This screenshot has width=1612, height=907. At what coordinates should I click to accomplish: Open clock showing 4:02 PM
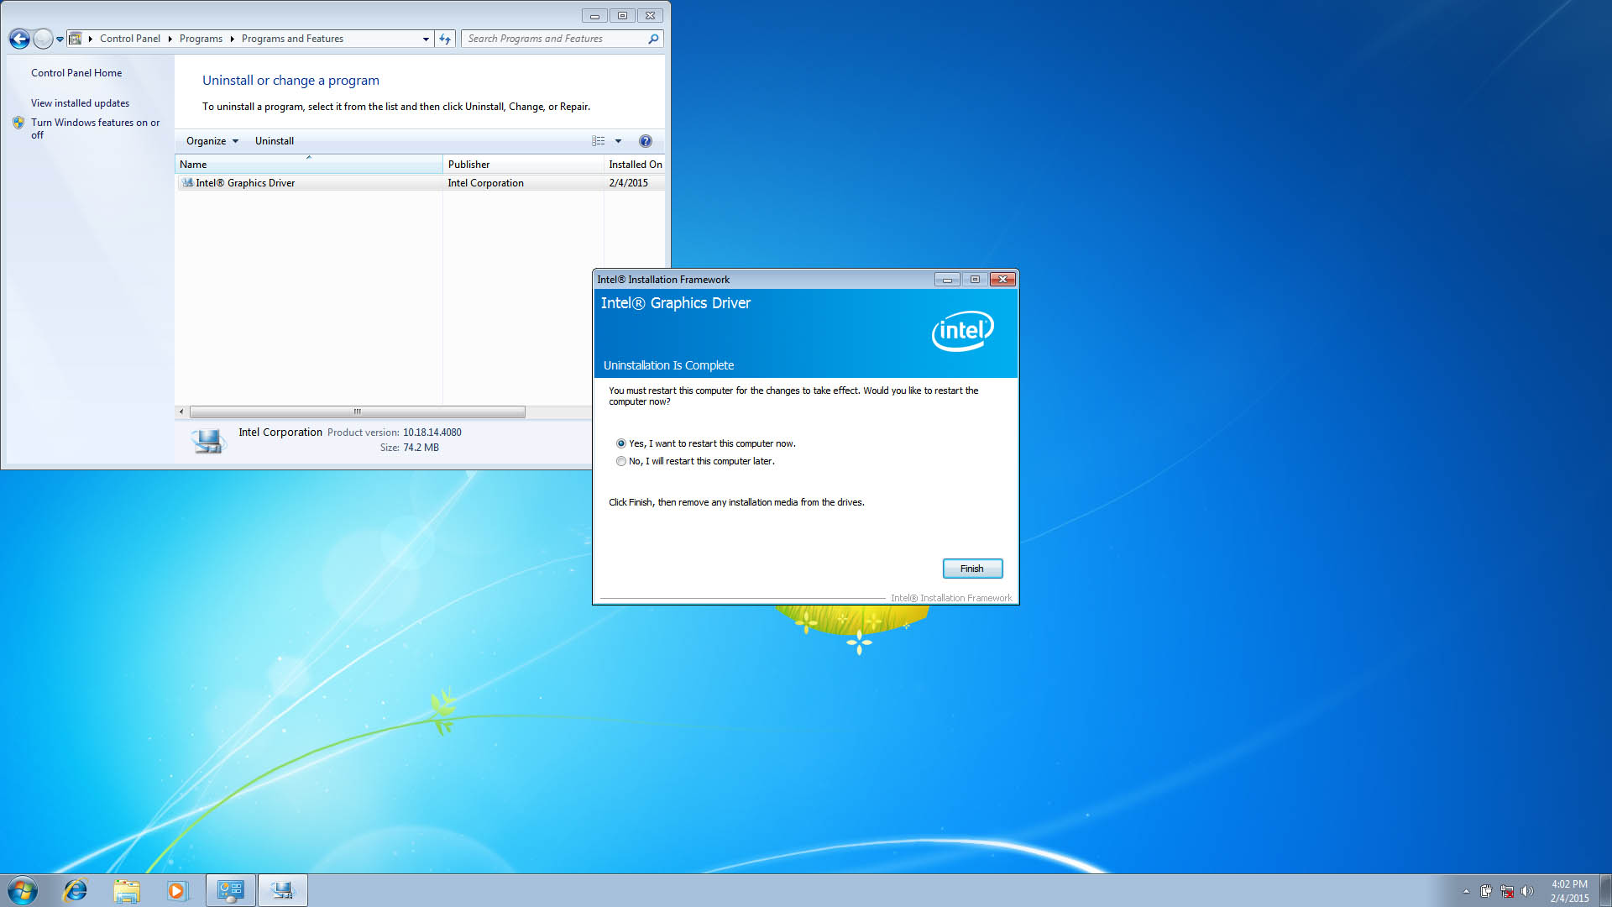tap(1569, 891)
